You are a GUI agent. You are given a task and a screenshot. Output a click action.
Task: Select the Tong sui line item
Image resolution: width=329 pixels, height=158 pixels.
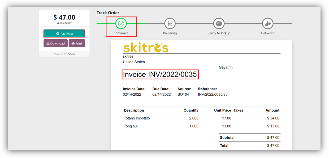(131, 126)
